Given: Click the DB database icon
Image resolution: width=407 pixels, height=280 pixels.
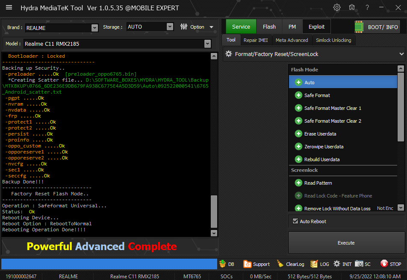Looking at the screenshot, I should coord(222,264).
